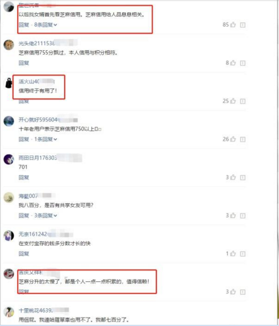This screenshot has height=326, width=279.
Task: Like the comment with 85 likes
Action: pos(233,24)
